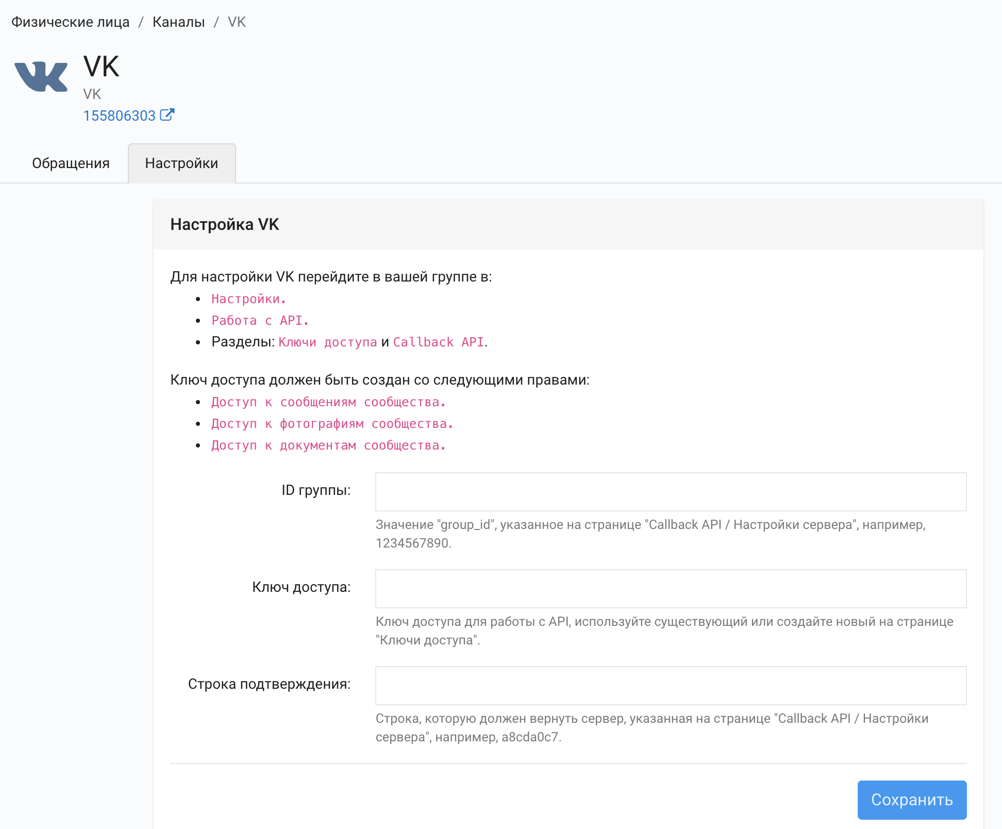Click the 'Строка подтверждения:' label
This screenshot has width=1002, height=829.
270,684
